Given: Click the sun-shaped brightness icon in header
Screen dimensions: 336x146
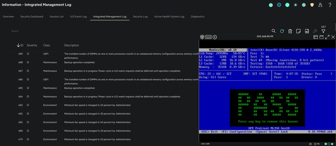Looking at the screenshot, I should (295, 5).
